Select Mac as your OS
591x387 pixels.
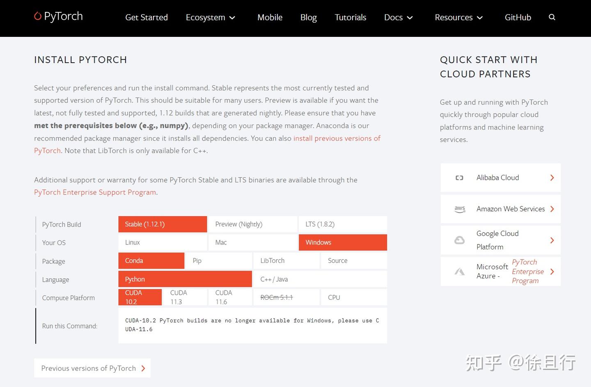(252, 242)
